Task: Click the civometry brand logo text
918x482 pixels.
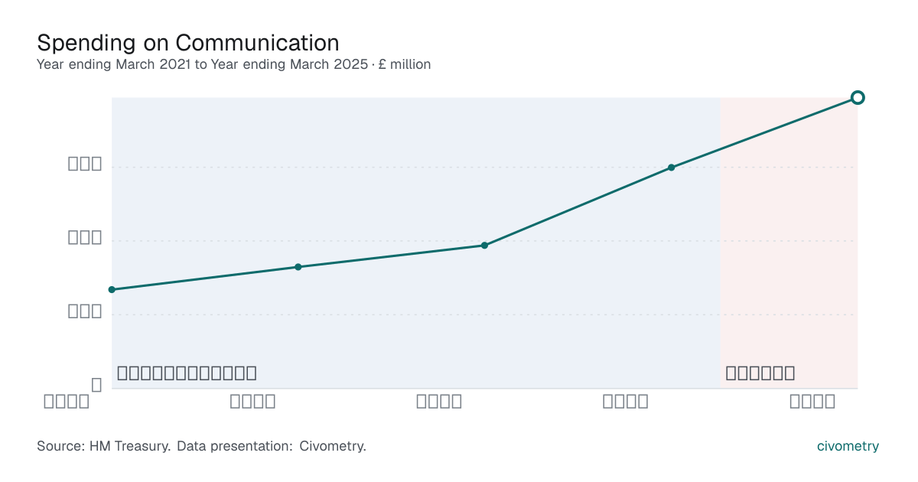Action: 848,447
